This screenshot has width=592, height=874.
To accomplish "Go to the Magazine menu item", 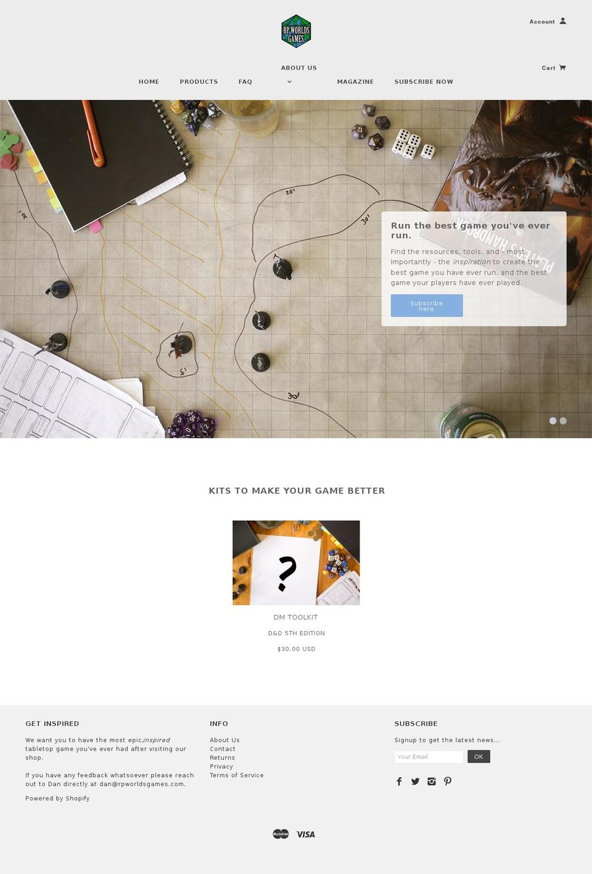I will coord(355,81).
